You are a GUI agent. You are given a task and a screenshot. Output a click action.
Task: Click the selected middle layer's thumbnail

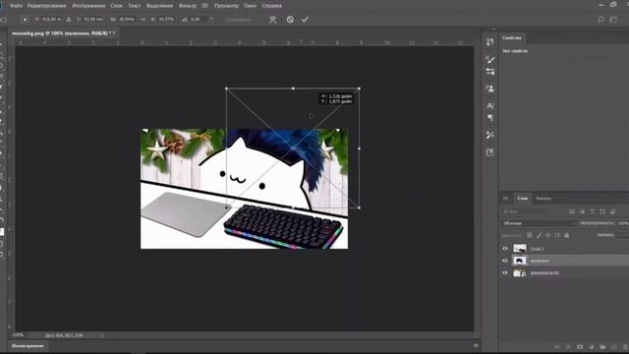pos(520,261)
